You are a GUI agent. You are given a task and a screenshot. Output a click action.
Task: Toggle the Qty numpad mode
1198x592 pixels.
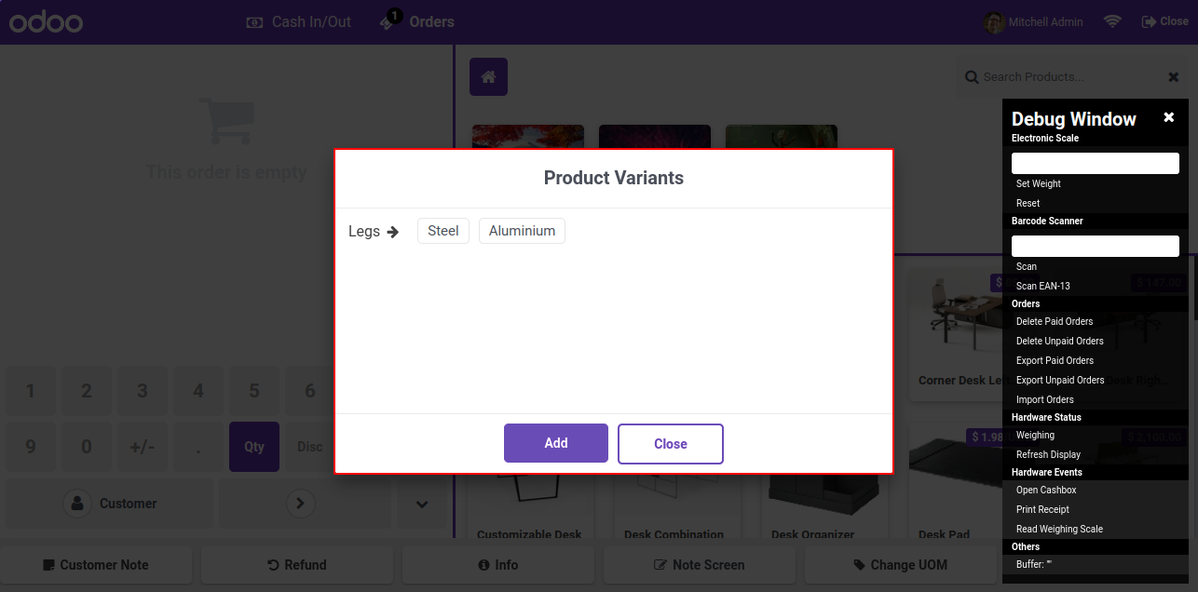(254, 447)
